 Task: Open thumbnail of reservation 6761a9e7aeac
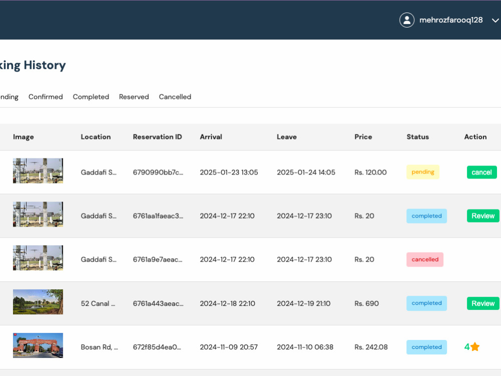(x=38, y=258)
